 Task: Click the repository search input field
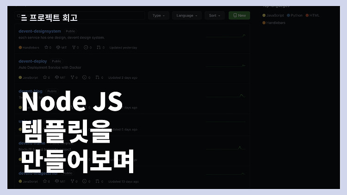pos(80,15)
